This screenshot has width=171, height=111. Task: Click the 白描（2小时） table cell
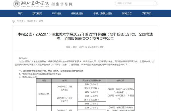92,108
